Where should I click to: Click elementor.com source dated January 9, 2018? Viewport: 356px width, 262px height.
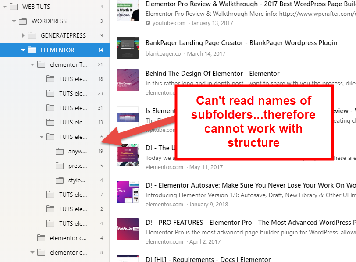pos(164,204)
